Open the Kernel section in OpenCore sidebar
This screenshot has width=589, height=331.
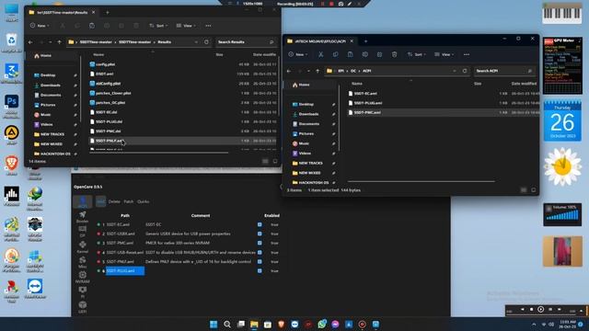(x=82, y=247)
